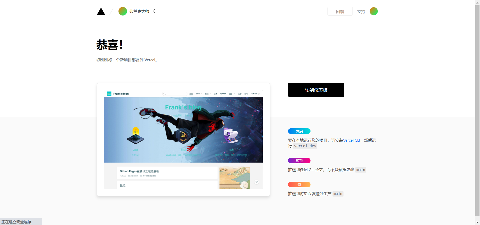Viewport: 480px width, 225px height.
Task: Click the Python menu in the blog preview
Action: coord(223,94)
